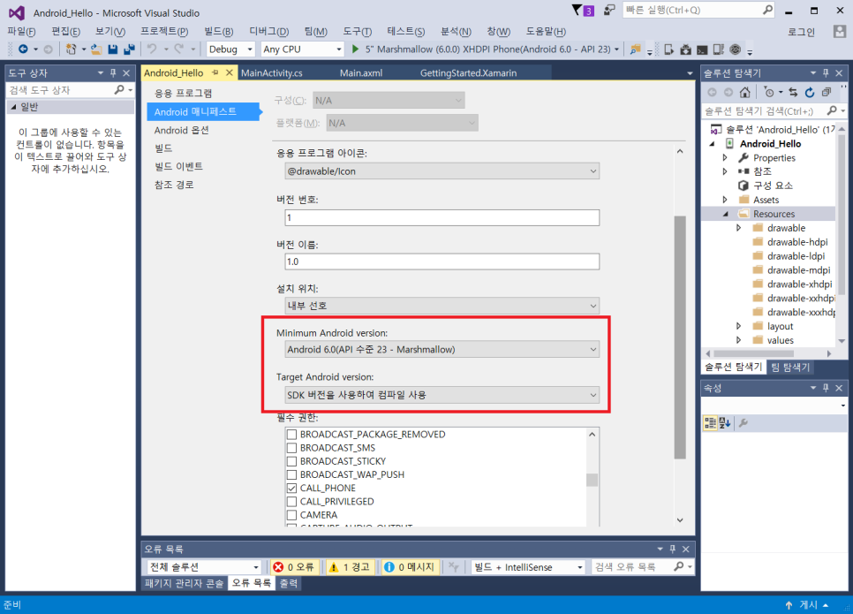Click the 버전 이름 input field
This screenshot has height=614, width=853.
pyautogui.click(x=442, y=262)
